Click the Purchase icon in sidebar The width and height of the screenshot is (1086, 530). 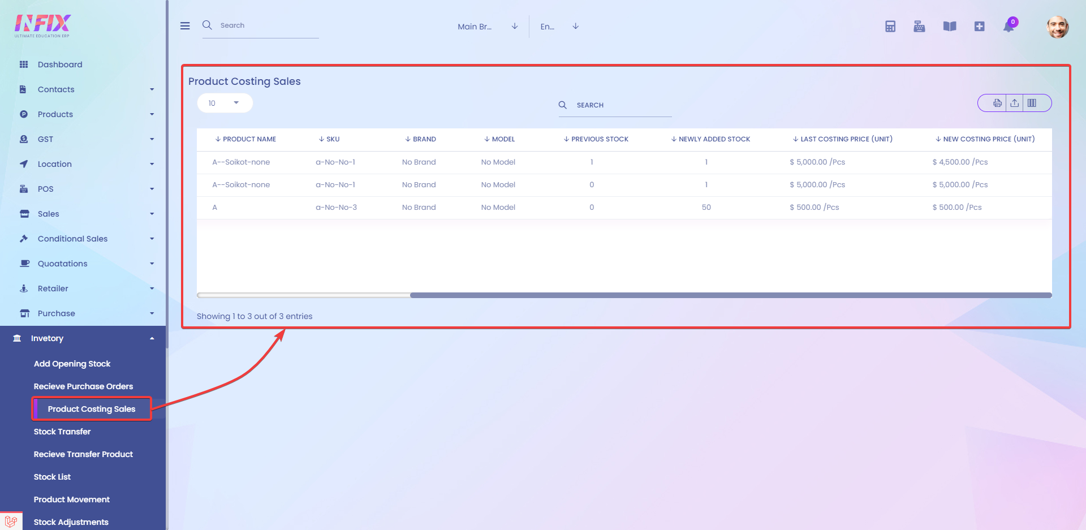[24, 313]
